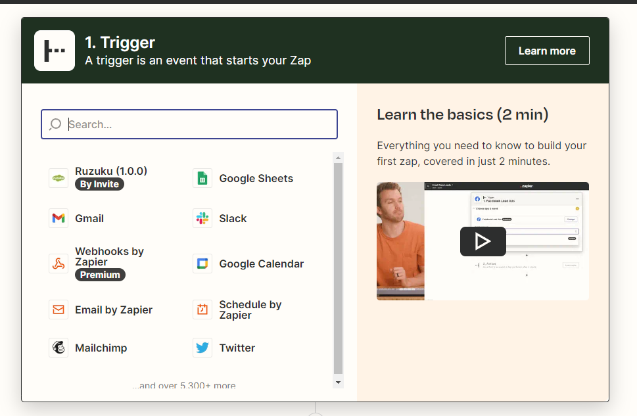
Task: Click the Slack logo icon
Action: point(202,218)
